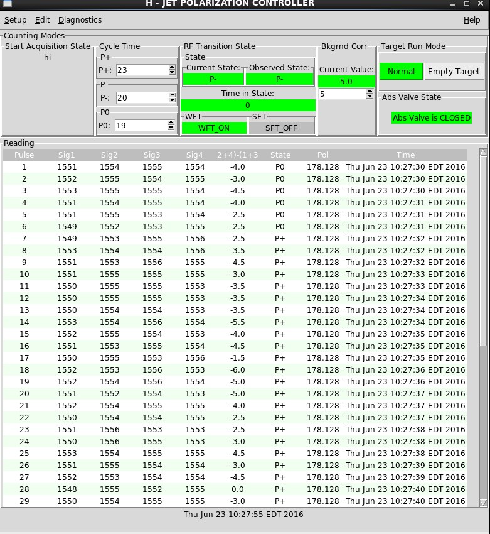The width and height of the screenshot is (490, 534).
Task: Click the reading table scroll down arrow
Action: [x=483, y=503]
